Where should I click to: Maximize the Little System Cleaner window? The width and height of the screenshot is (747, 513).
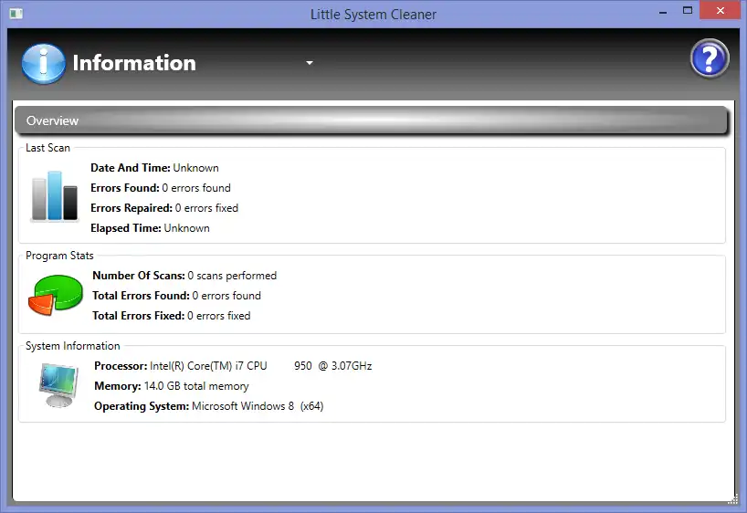click(688, 10)
